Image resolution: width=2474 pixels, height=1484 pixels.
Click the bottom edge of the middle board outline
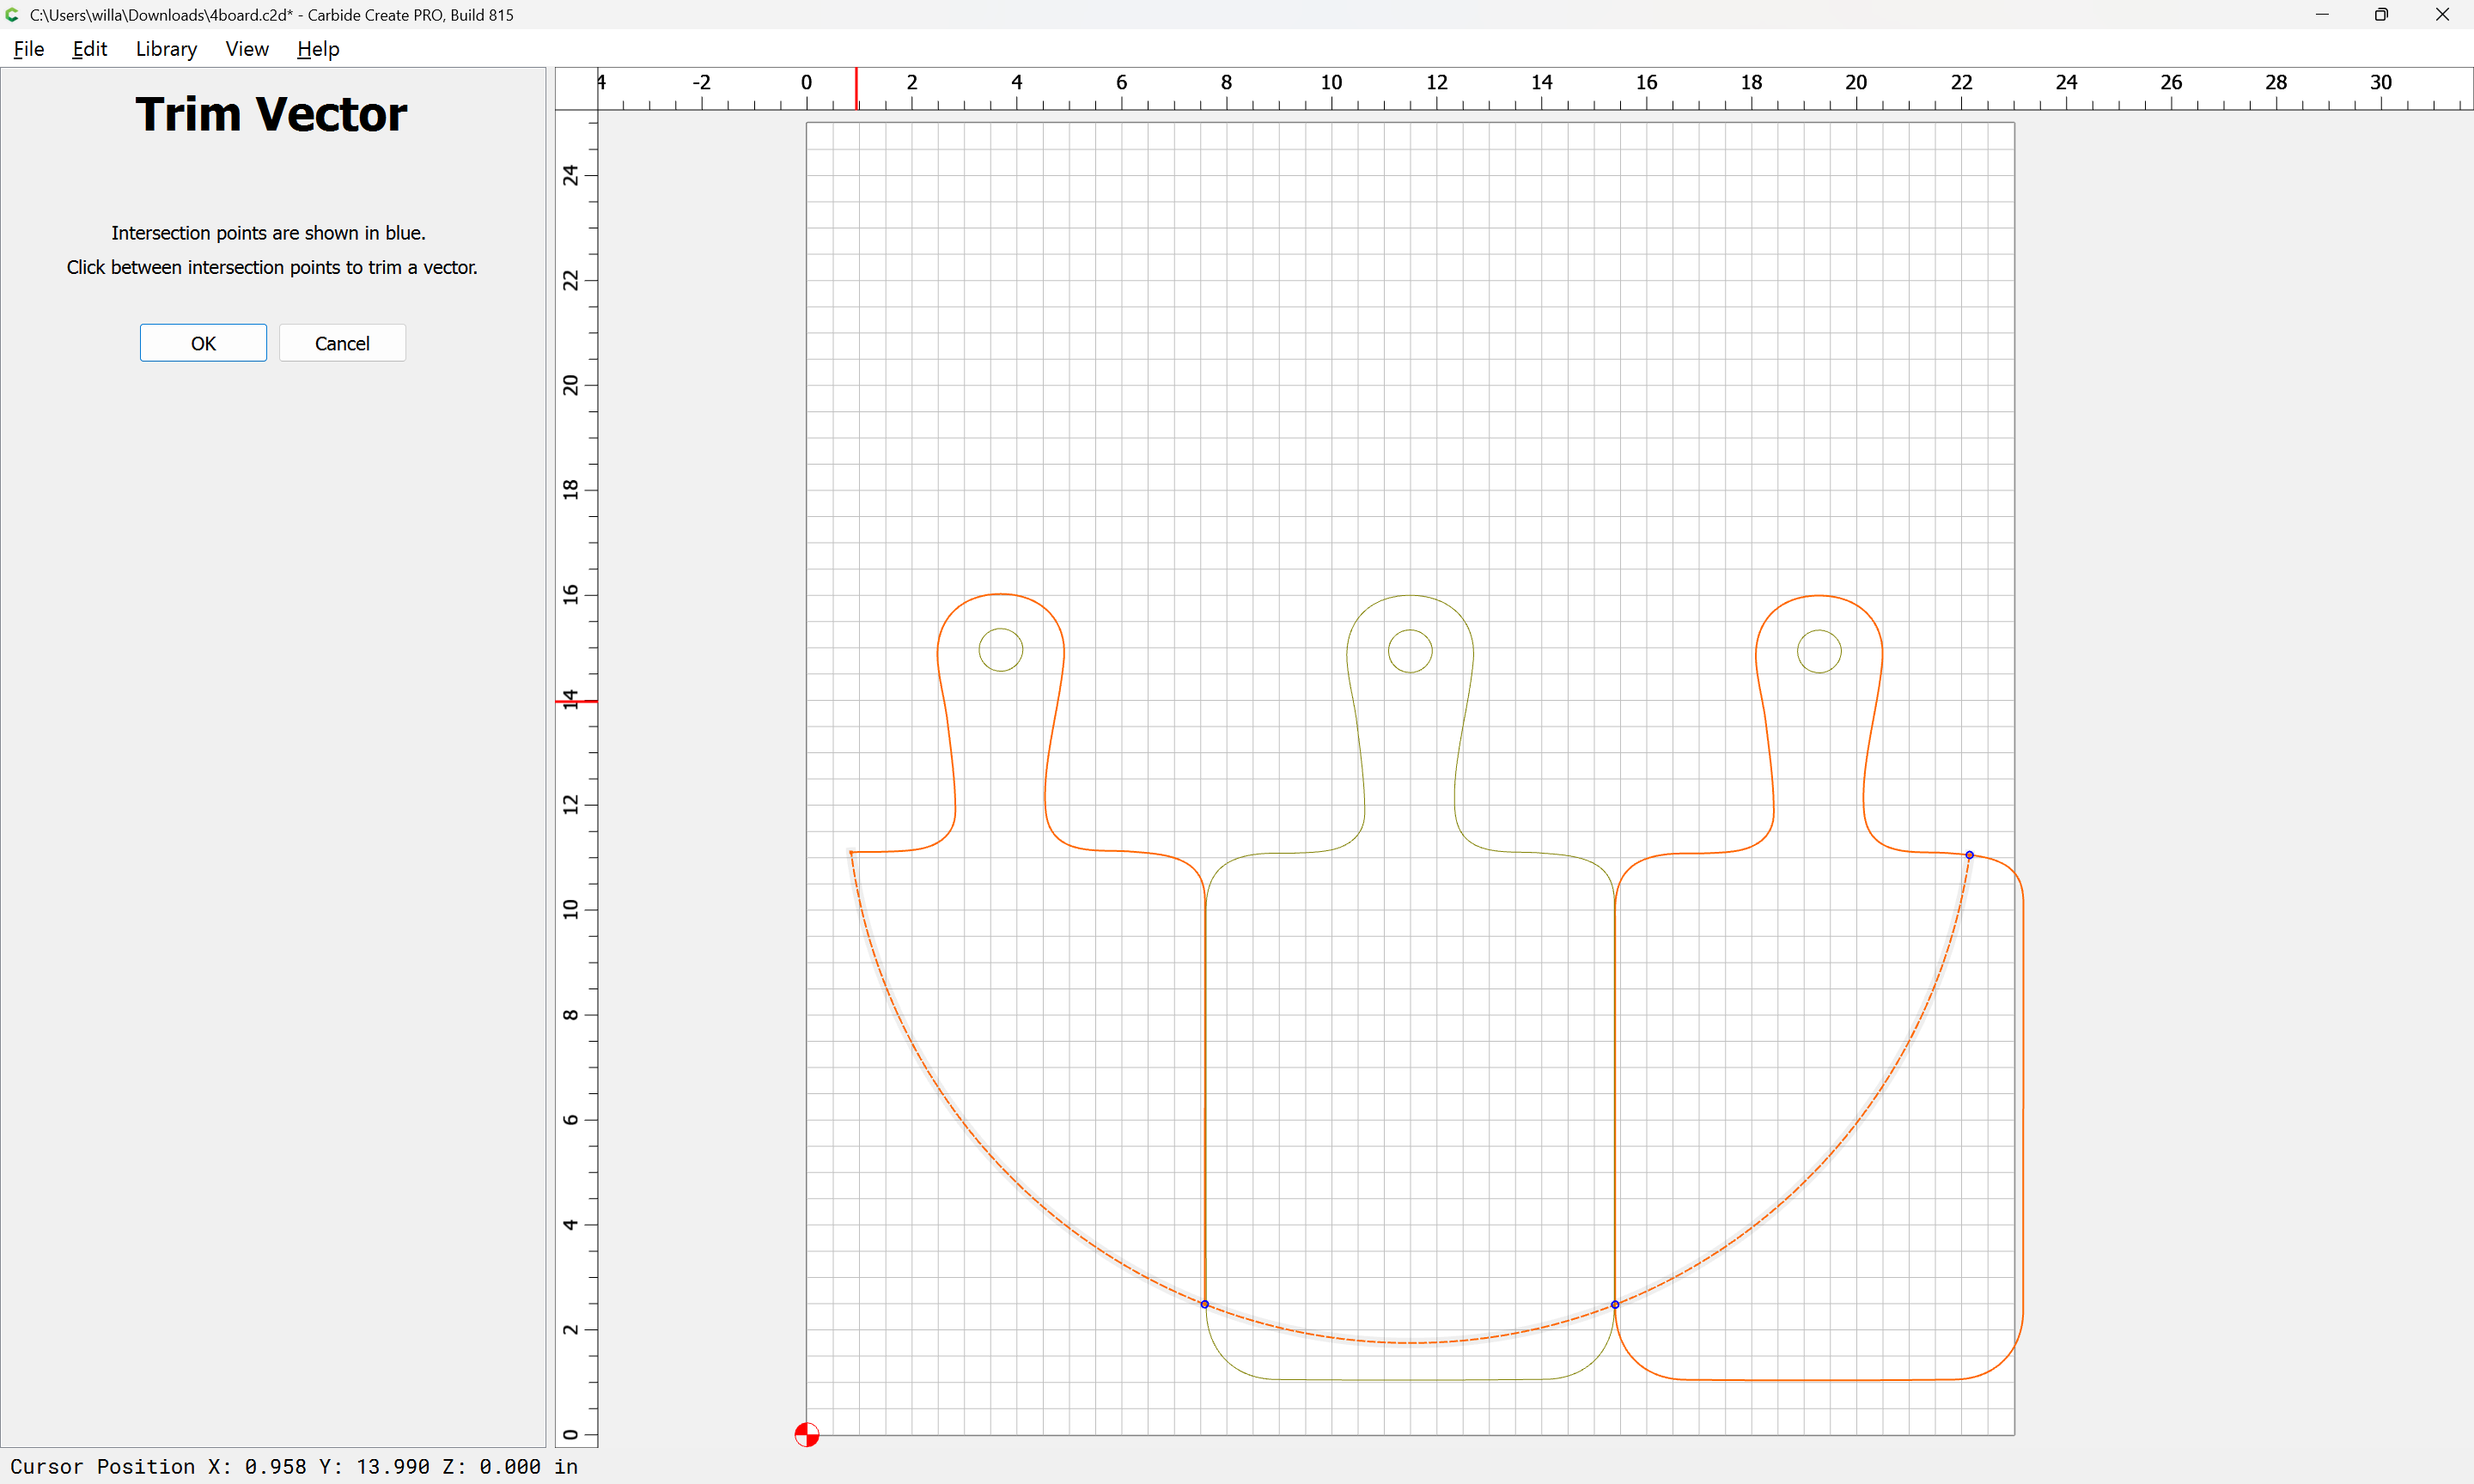tap(1410, 1380)
